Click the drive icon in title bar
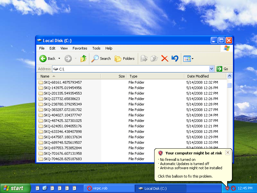Viewport: 257px width, 193px height. tap(39, 41)
